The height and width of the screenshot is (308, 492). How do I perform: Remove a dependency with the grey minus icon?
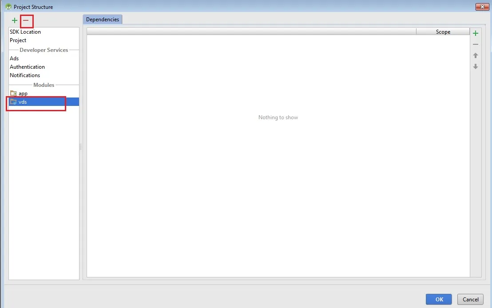pyautogui.click(x=476, y=44)
